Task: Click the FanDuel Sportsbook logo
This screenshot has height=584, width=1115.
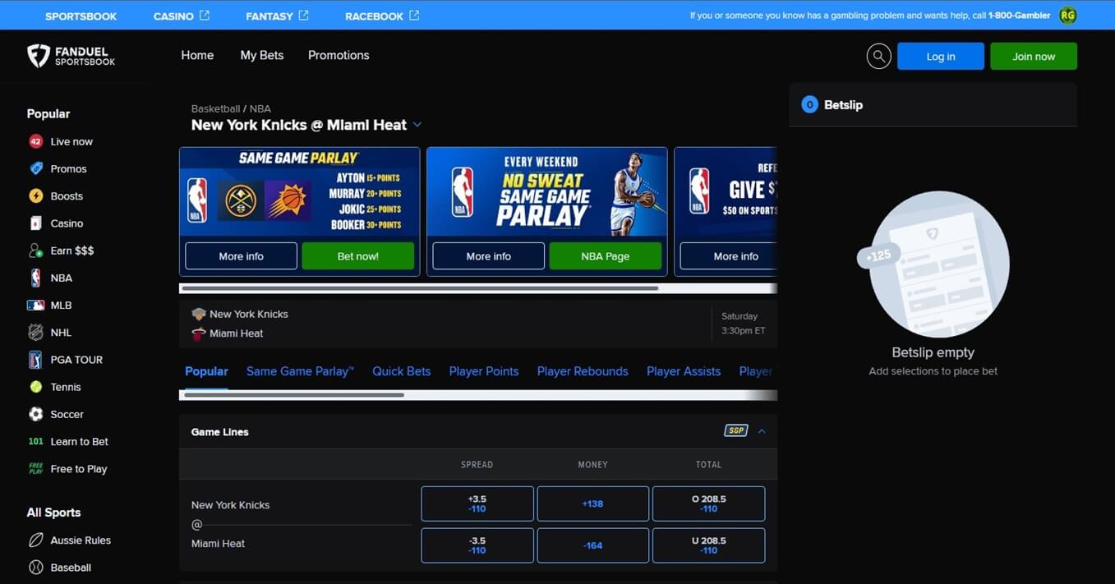Action: tap(71, 56)
